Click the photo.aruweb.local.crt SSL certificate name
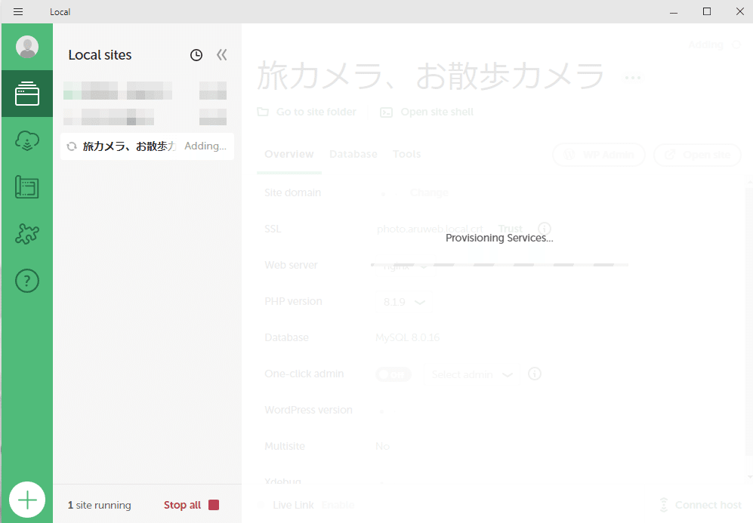Viewport: 753px width, 523px height. point(431,229)
